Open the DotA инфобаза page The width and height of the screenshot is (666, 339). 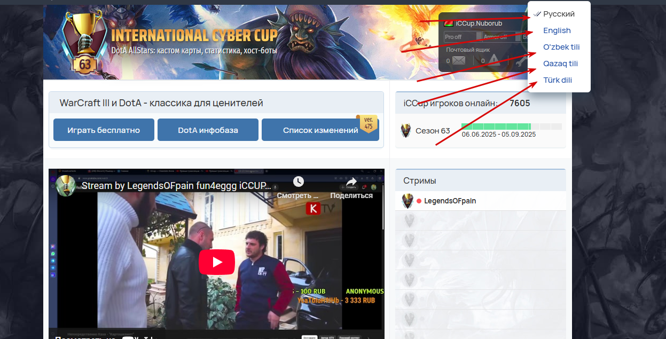click(x=208, y=130)
